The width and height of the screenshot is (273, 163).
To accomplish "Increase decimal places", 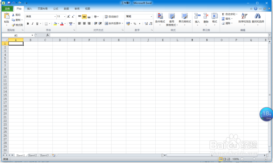I will click(x=146, y=24).
